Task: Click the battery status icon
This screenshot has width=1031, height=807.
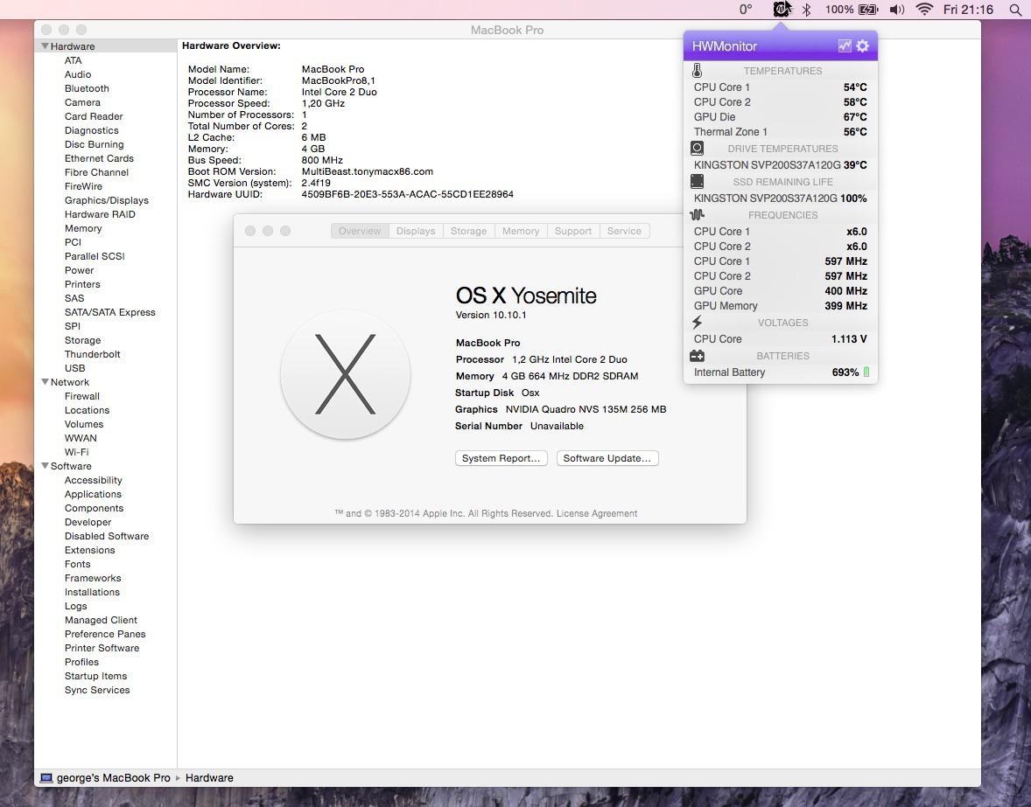Action: (868, 10)
